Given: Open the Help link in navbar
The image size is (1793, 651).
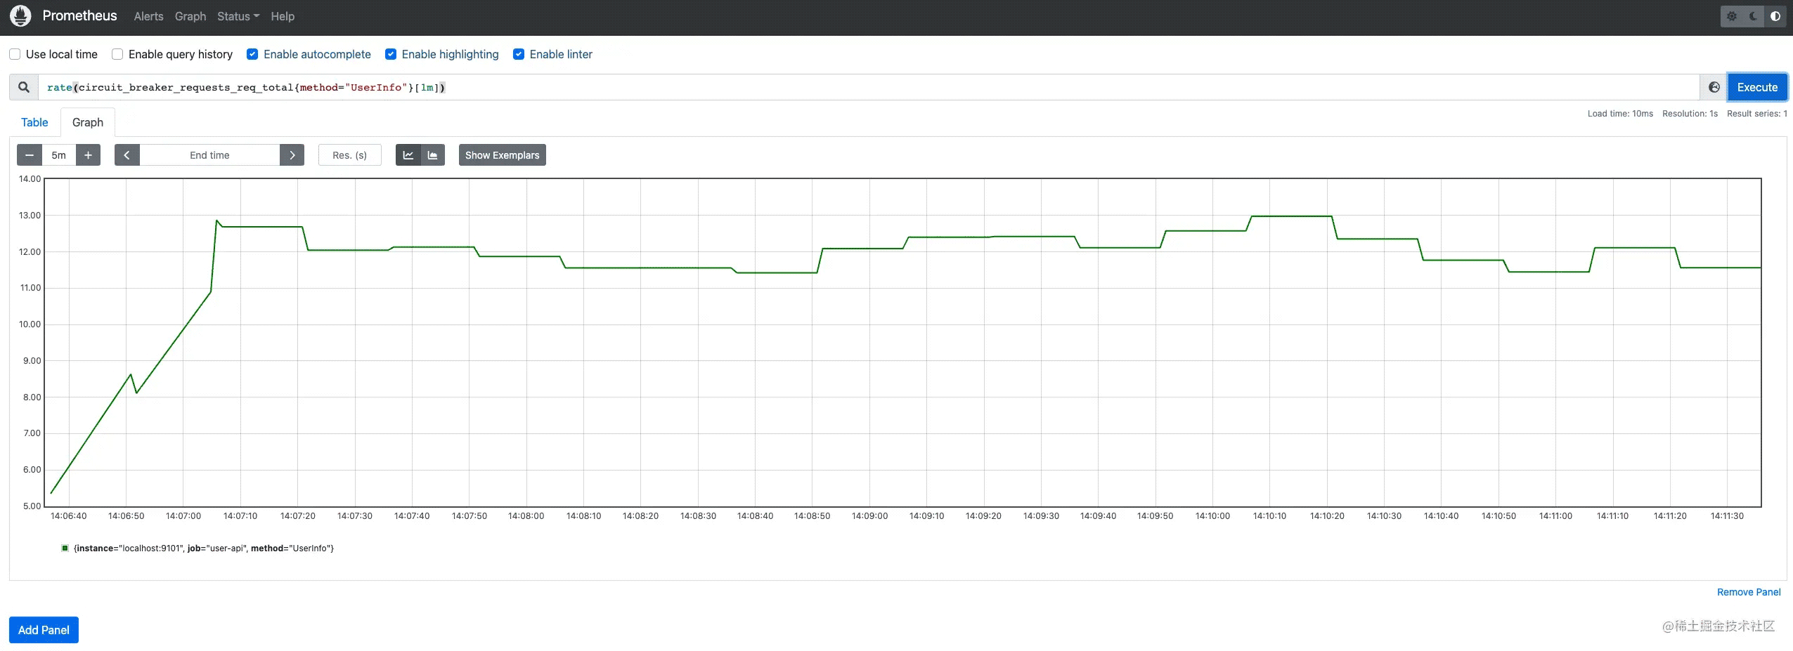Looking at the screenshot, I should pos(283,16).
